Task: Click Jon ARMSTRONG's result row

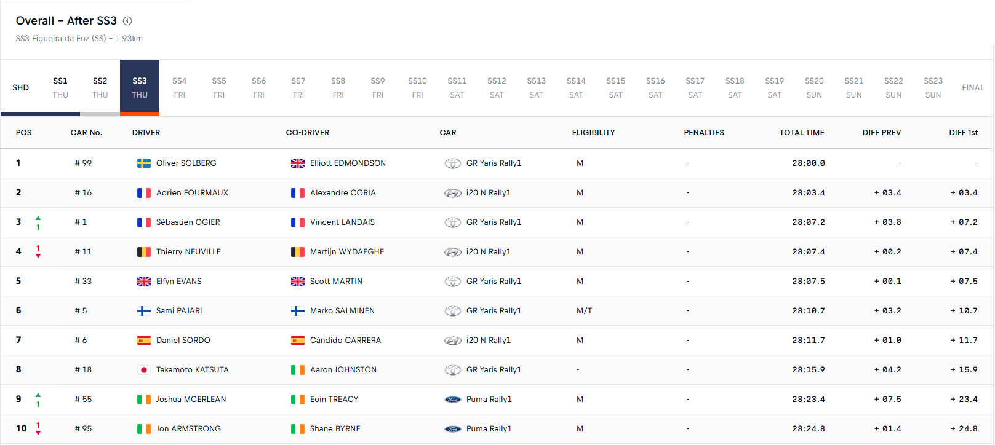Action: (497, 429)
